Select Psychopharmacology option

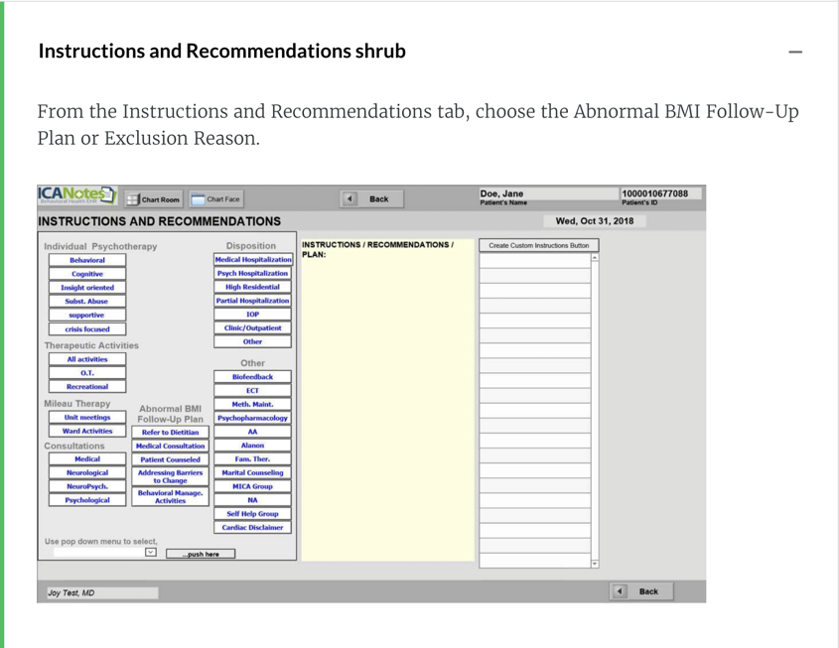(x=253, y=418)
